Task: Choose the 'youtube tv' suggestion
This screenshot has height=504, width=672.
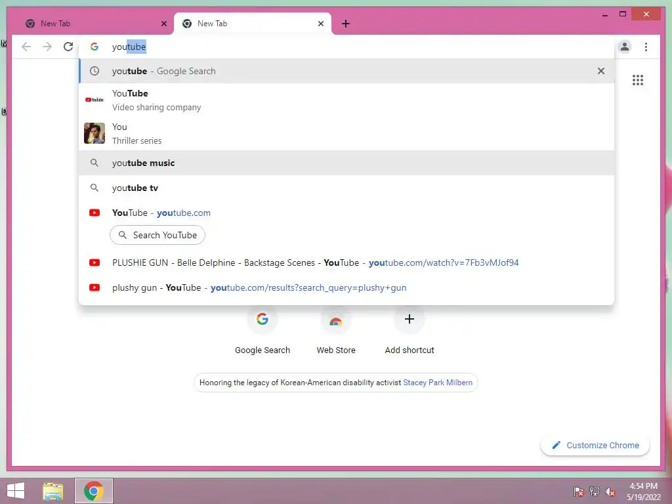Action: point(346,188)
